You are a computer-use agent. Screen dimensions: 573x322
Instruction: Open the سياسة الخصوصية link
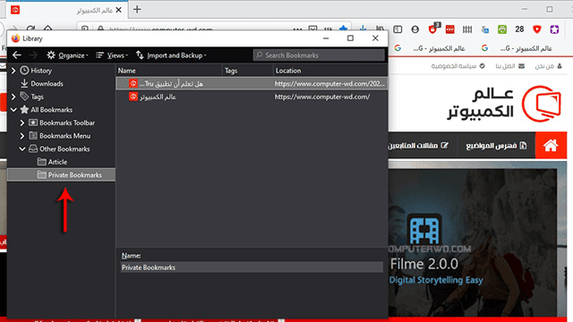pos(458,66)
